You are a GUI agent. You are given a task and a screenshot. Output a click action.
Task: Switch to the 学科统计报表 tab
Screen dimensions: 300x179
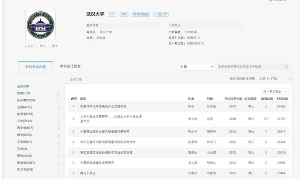(70, 67)
